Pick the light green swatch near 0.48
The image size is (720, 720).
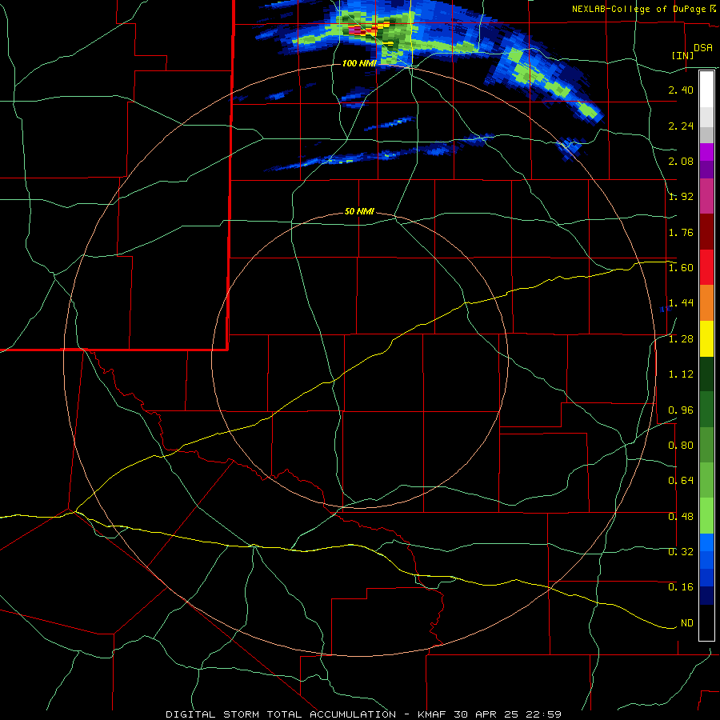tap(706, 516)
